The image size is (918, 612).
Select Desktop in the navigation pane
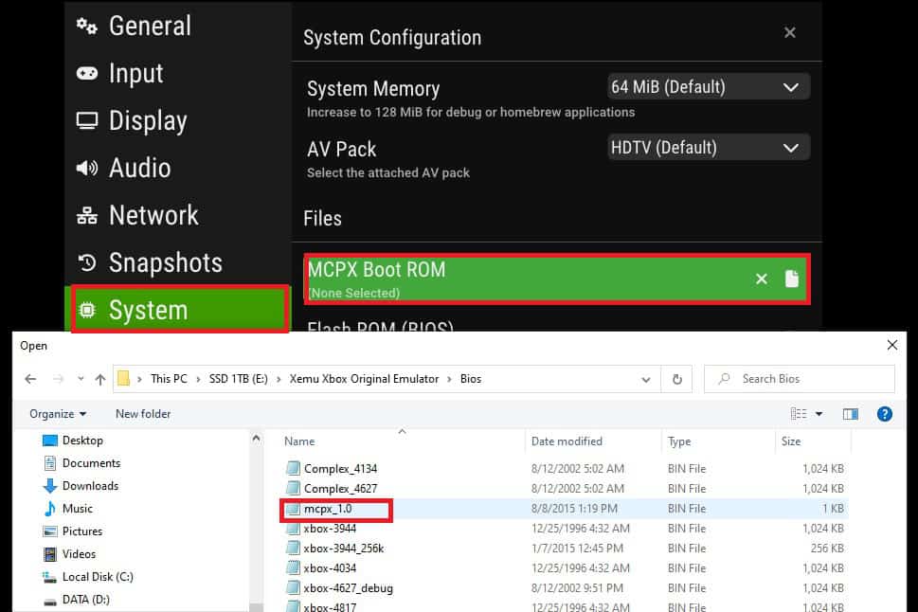(x=73, y=441)
